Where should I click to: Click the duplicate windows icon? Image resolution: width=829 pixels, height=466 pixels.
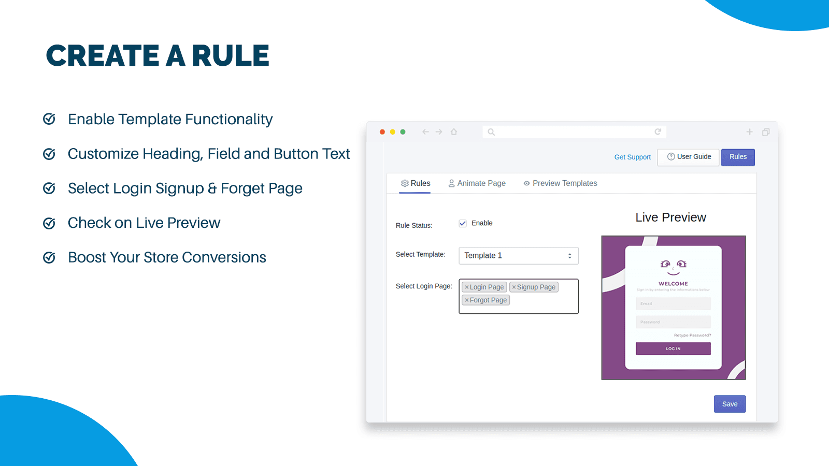coord(765,133)
